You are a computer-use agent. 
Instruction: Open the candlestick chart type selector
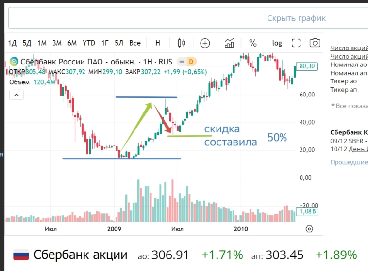click(x=182, y=43)
